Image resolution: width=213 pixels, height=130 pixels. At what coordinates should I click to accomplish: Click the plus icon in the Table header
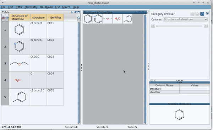[x=72, y=12]
